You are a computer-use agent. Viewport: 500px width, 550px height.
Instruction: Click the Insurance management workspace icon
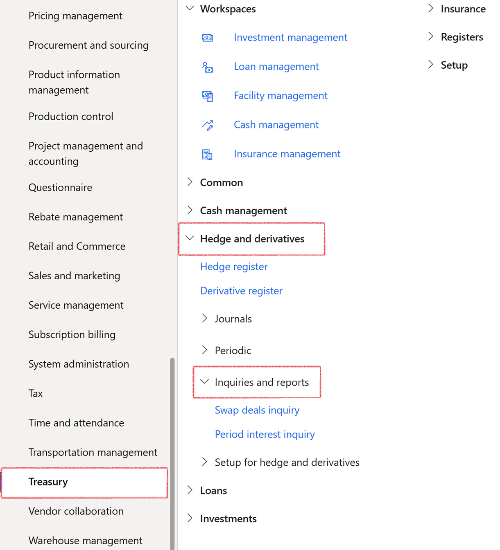pos(208,154)
